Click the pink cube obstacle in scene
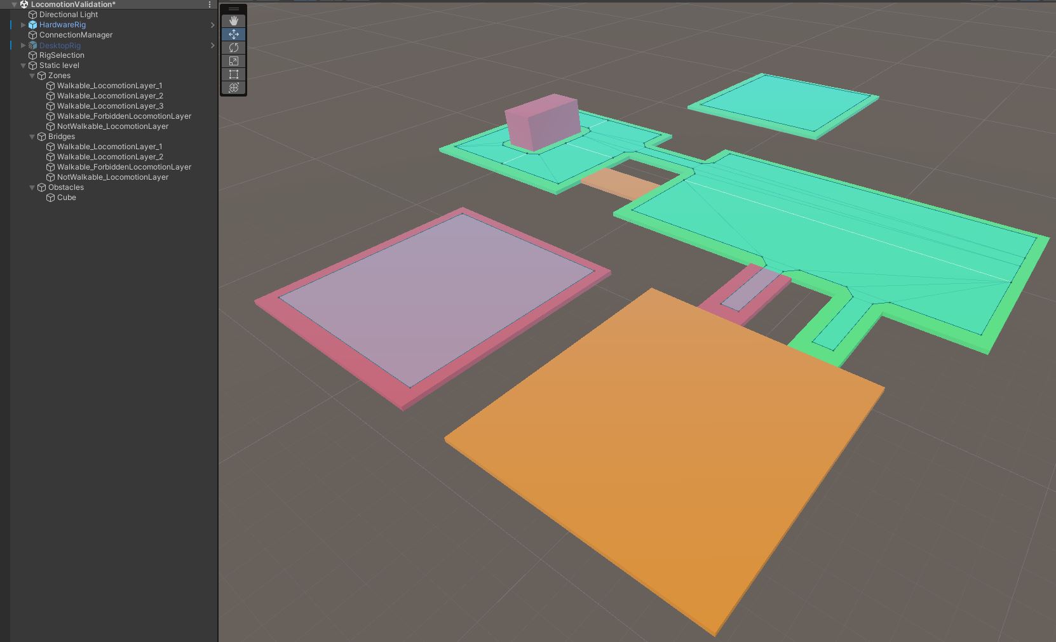 tap(542, 123)
